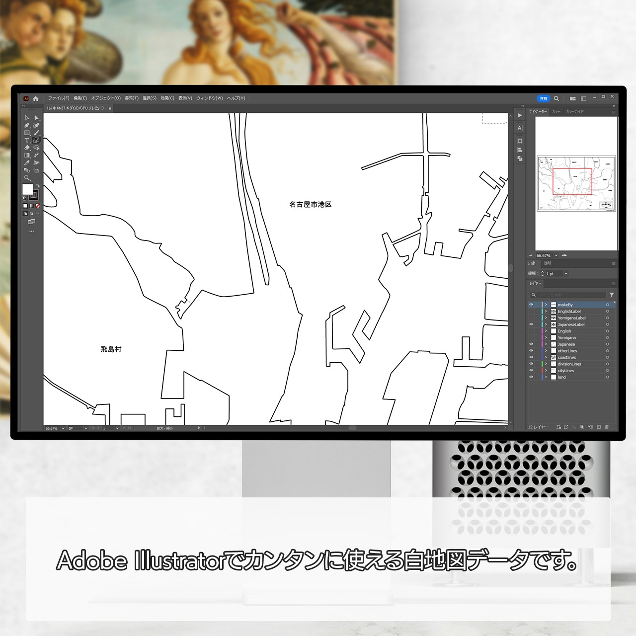Apply None (red slash) swatch

[x=38, y=205]
